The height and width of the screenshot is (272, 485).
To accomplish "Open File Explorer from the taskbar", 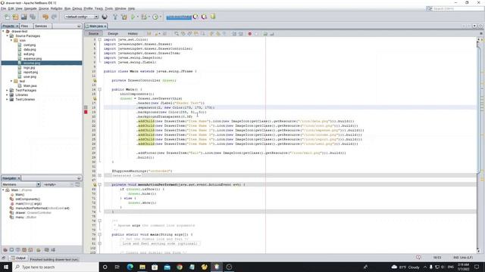I will (x=142, y=267).
